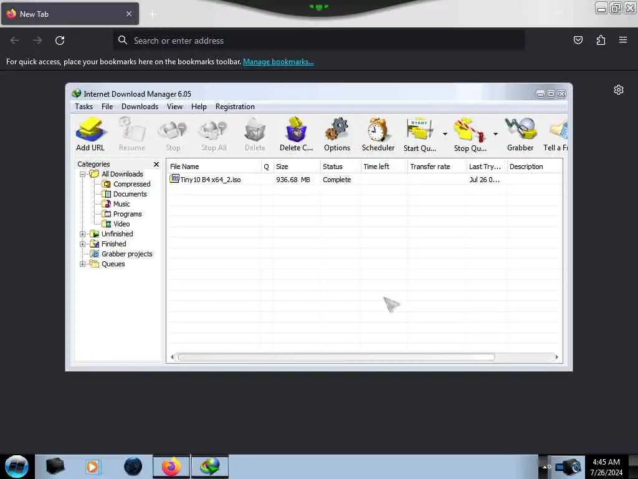Open Firefox hamburger application menu
Screen dimensions: 638x479
coord(622,40)
